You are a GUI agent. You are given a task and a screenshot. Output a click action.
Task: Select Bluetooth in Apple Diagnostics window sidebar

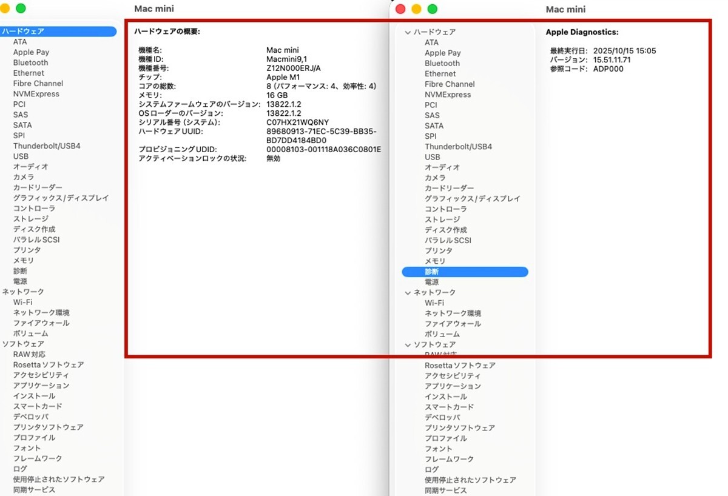click(x=442, y=63)
